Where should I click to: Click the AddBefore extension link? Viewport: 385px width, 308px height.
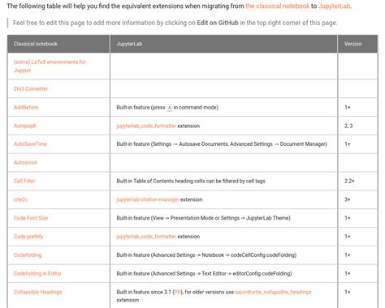[26, 107]
